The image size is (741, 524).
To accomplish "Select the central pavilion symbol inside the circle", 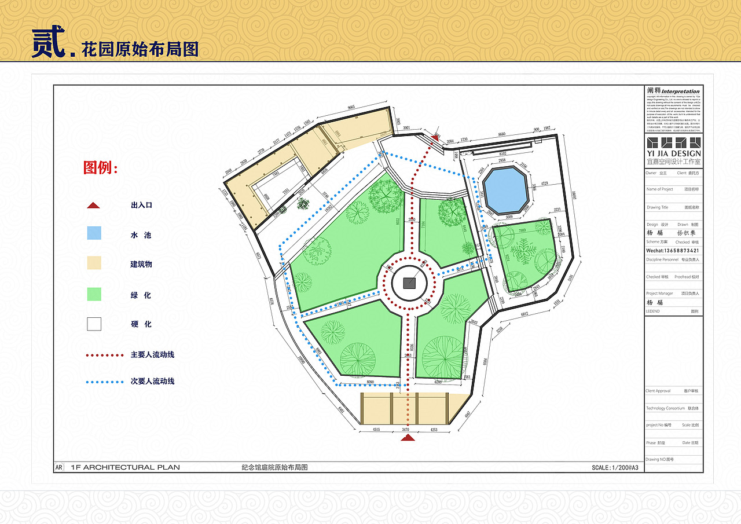I will pos(408,282).
